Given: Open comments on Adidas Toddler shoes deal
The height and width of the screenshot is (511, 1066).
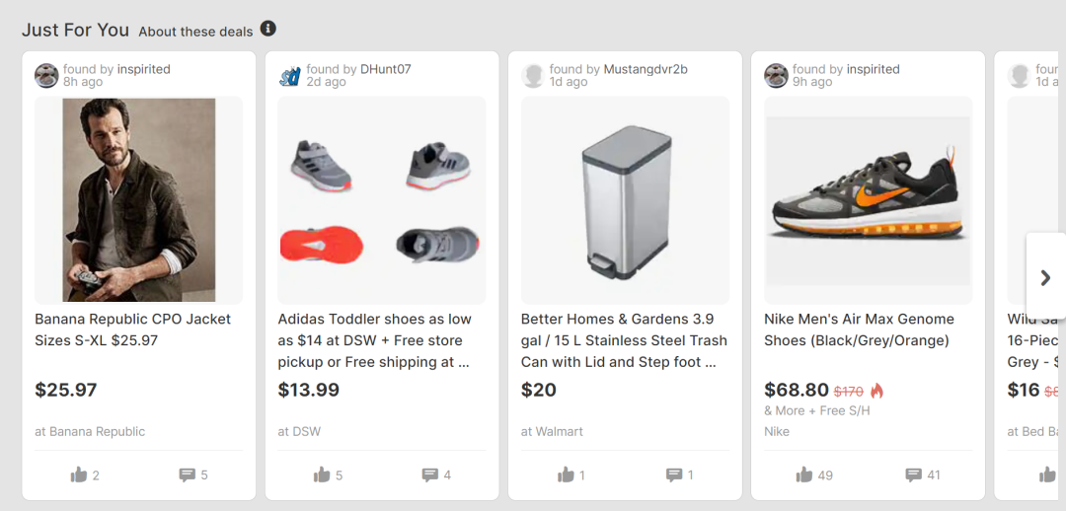Looking at the screenshot, I should 430,475.
